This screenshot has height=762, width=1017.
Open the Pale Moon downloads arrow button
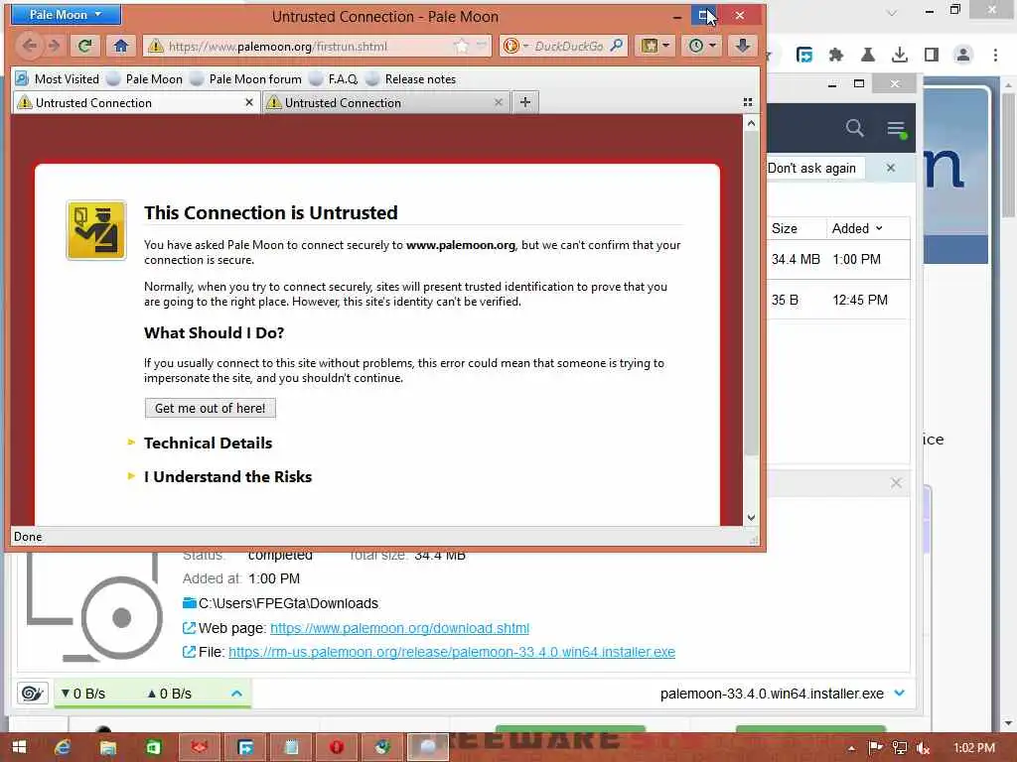point(743,46)
